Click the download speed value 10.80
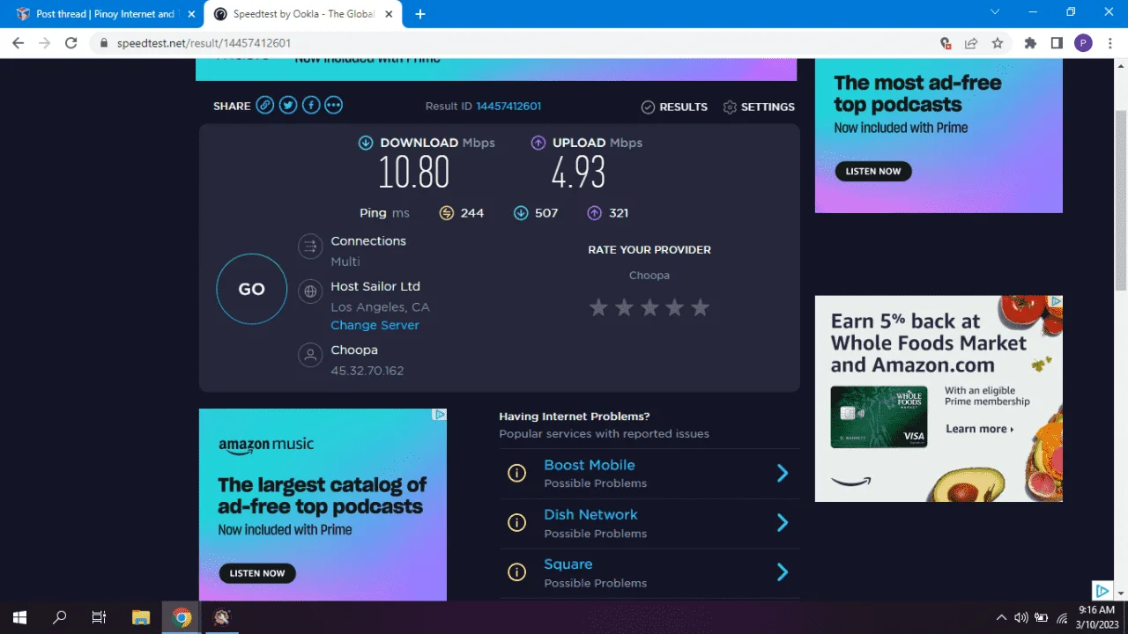This screenshot has height=634, width=1128. [x=414, y=173]
